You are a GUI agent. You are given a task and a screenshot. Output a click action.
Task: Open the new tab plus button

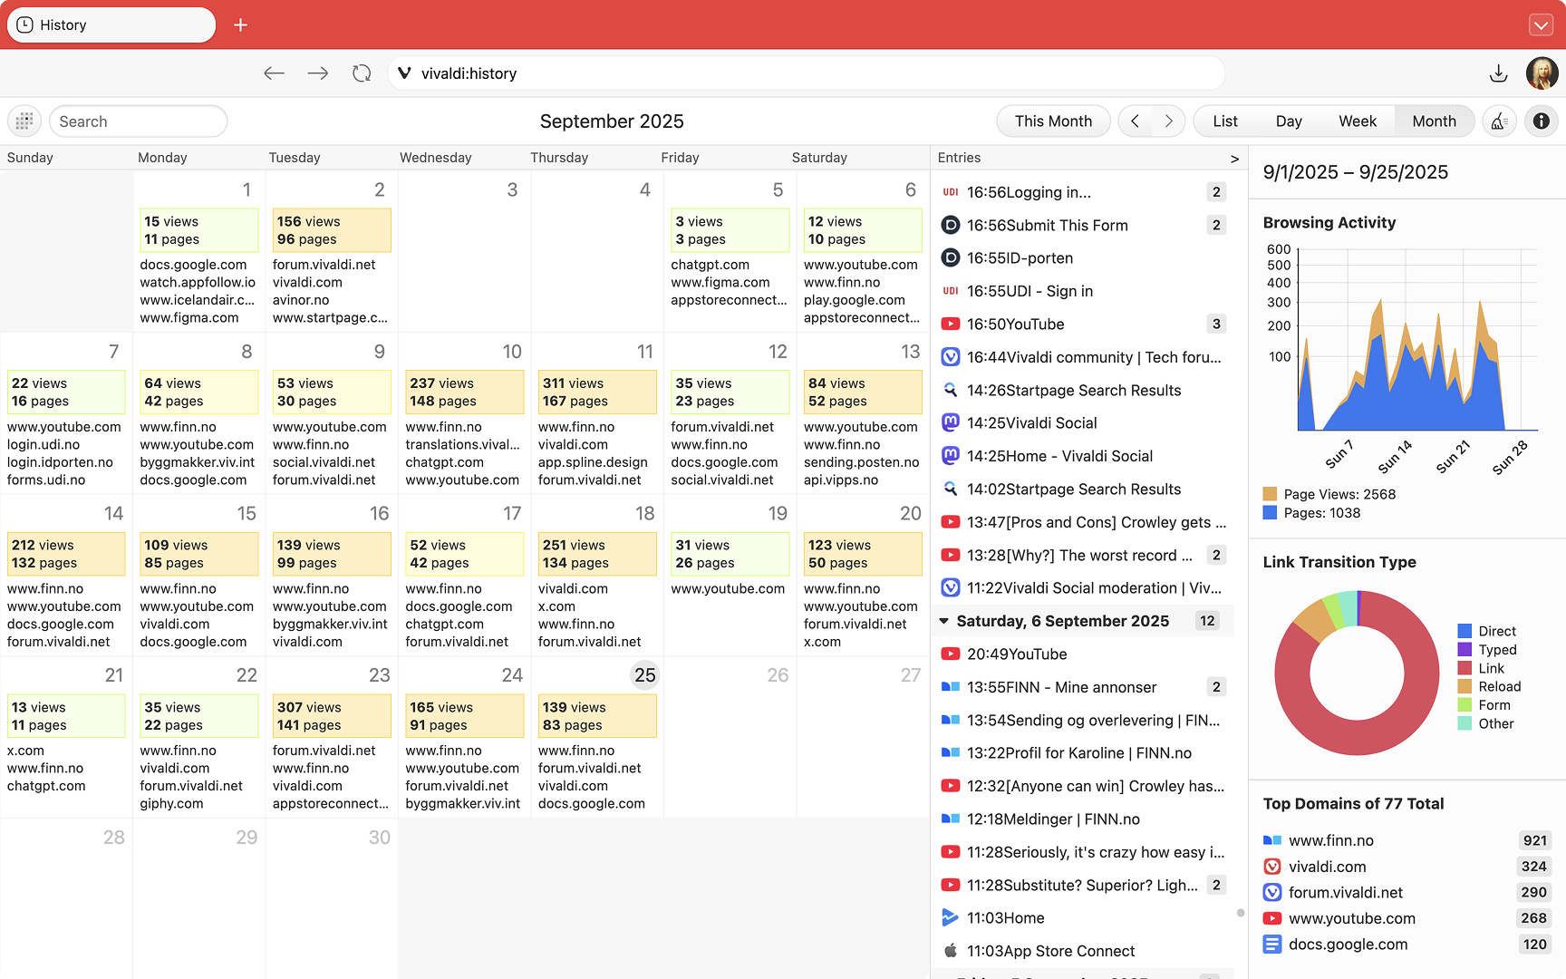click(x=240, y=25)
